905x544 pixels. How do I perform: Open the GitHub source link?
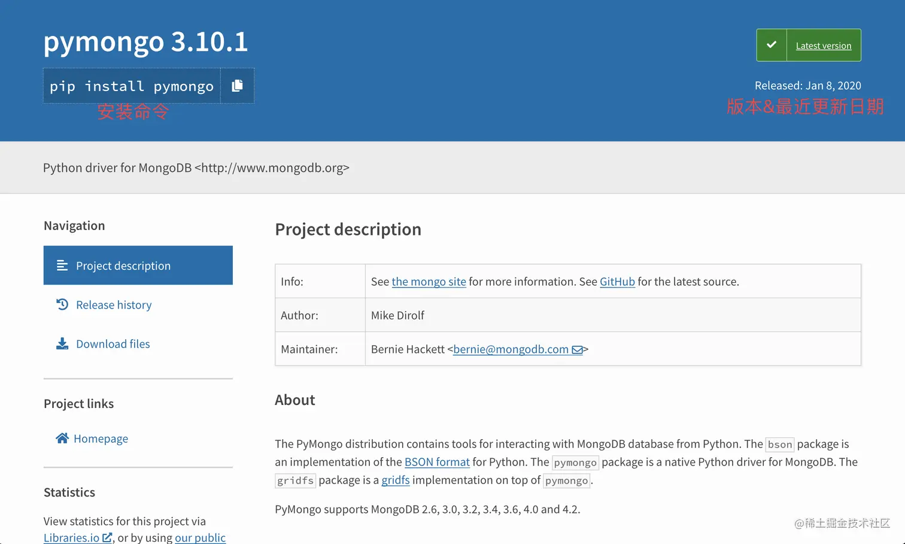click(x=617, y=282)
